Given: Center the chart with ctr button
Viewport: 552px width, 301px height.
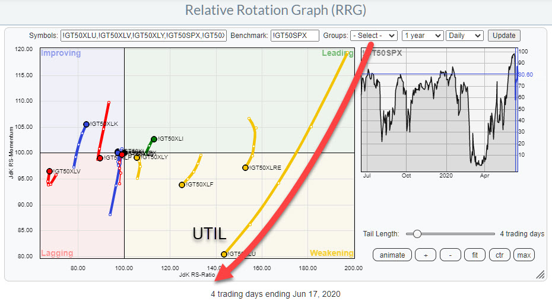Looking at the screenshot, I should [500, 255].
